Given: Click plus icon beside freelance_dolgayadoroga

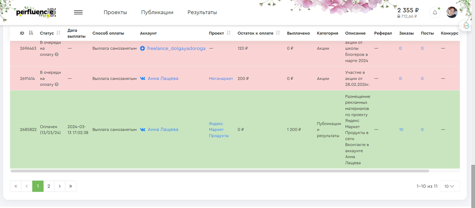Looking at the screenshot, I should 143,48.
